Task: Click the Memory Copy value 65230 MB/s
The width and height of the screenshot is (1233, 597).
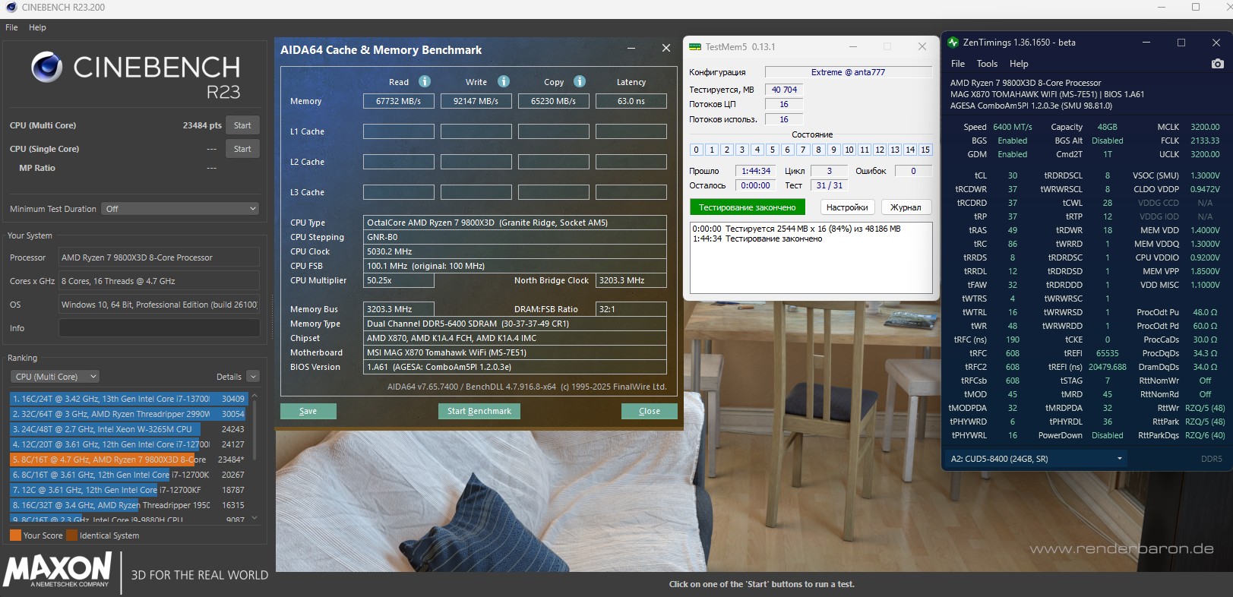Action: pos(554,101)
